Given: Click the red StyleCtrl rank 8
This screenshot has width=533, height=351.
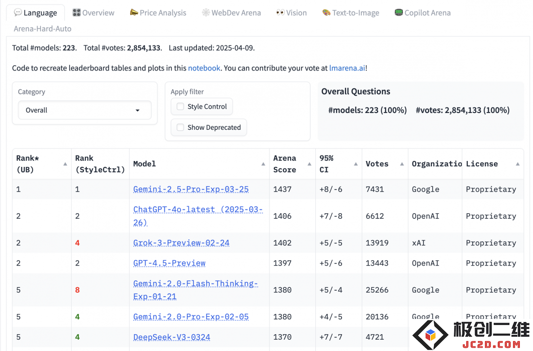Looking at the screenshot, I should point(77,290).
